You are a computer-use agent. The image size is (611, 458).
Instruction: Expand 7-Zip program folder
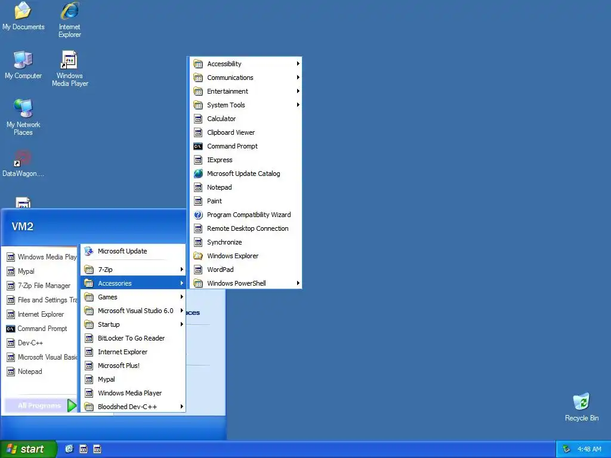tap(133, 270)
